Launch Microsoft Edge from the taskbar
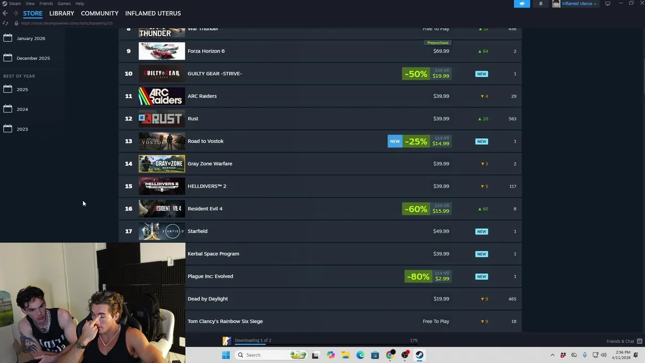This screenshot has width=645, height=363. point(360,355)
